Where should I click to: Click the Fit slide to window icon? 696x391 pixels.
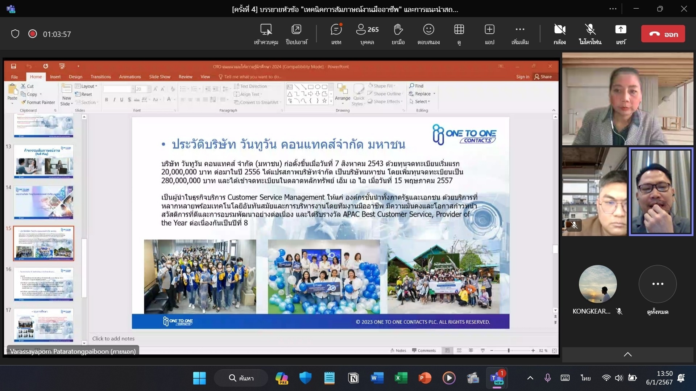click(x=554, y=350)
